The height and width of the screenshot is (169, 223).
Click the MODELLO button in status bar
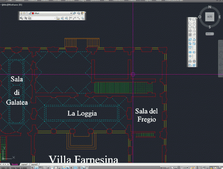[165, 168]
